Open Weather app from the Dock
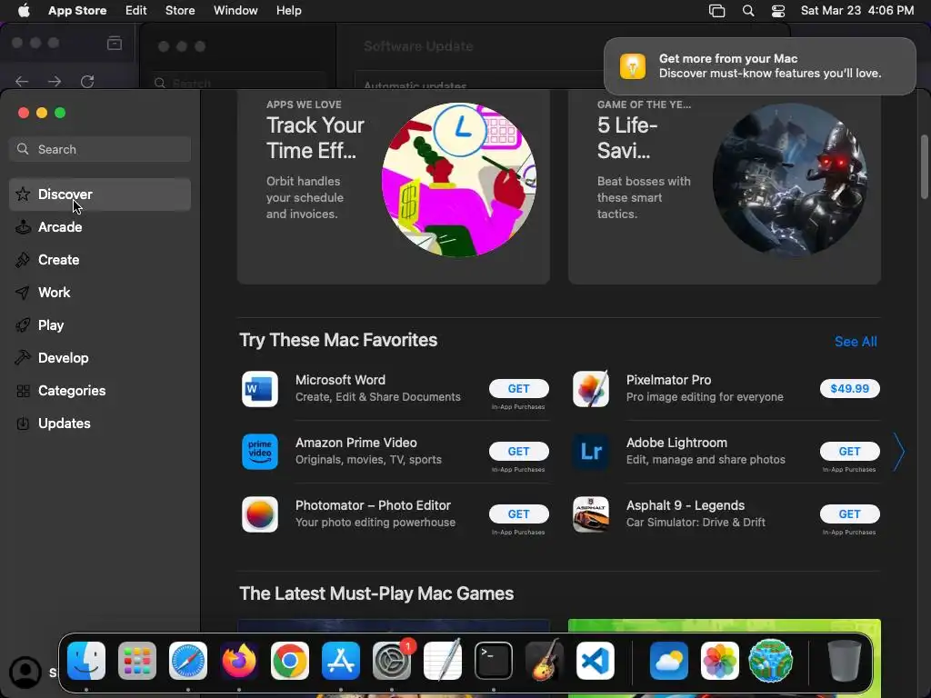 (669, 661)
